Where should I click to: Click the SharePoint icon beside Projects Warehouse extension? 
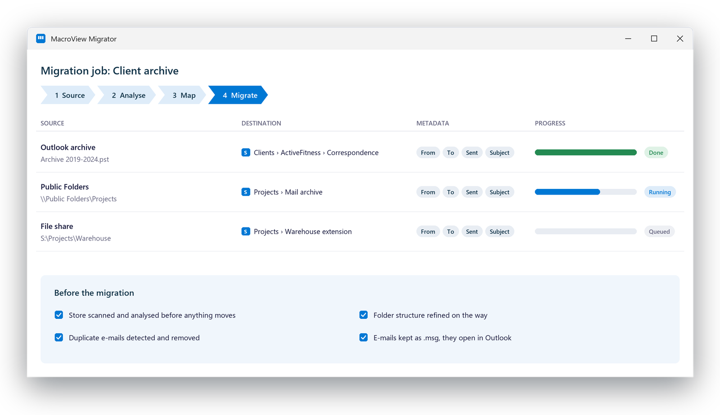pos(246,232)
